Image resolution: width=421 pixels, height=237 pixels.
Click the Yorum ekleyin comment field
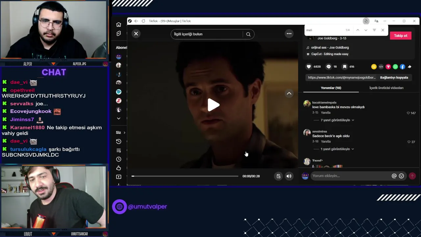click(351, 176)
